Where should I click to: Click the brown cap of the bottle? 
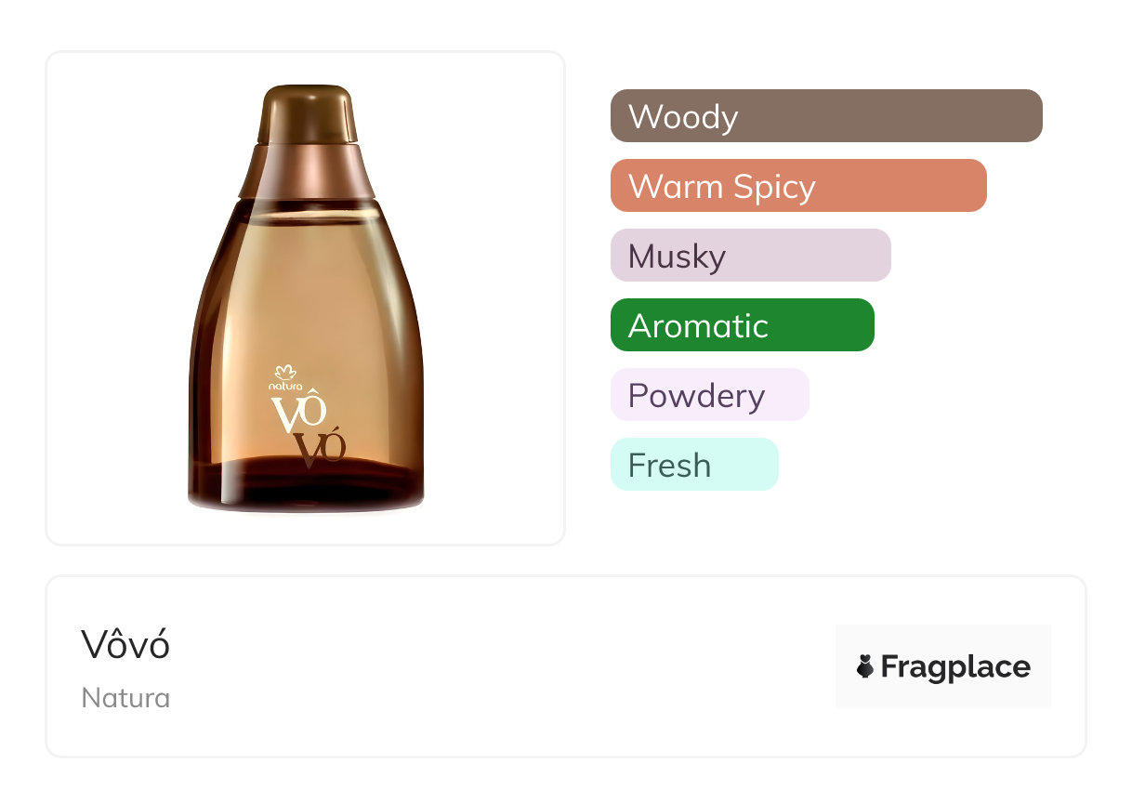309,113
